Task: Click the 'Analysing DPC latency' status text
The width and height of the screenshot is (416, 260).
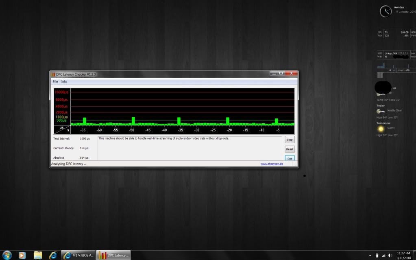Action: [x=68, y=164]
